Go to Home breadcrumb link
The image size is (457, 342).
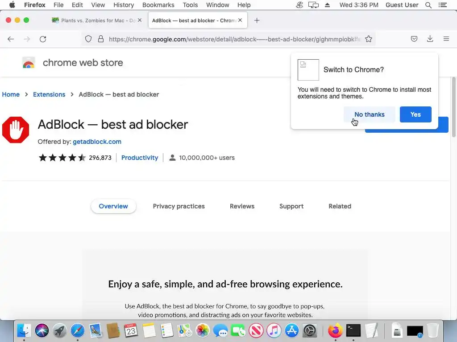(x=11, y=94)
